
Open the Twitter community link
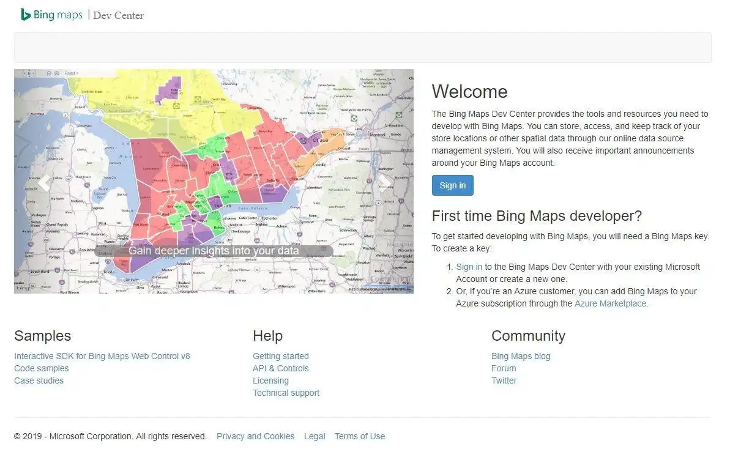pos(504,380)
